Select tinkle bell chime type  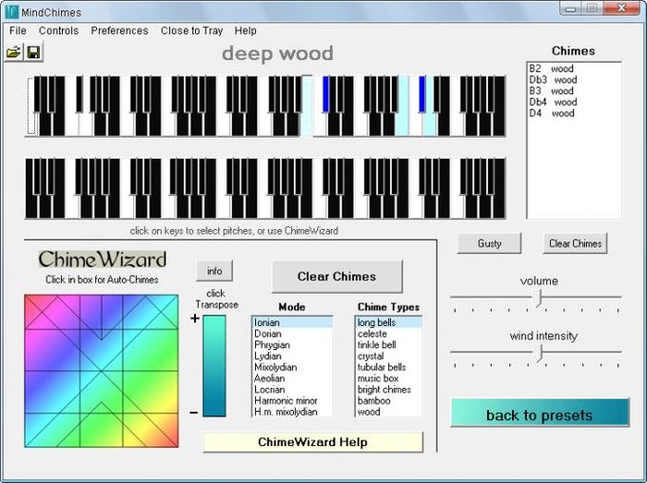pos(388,345)
